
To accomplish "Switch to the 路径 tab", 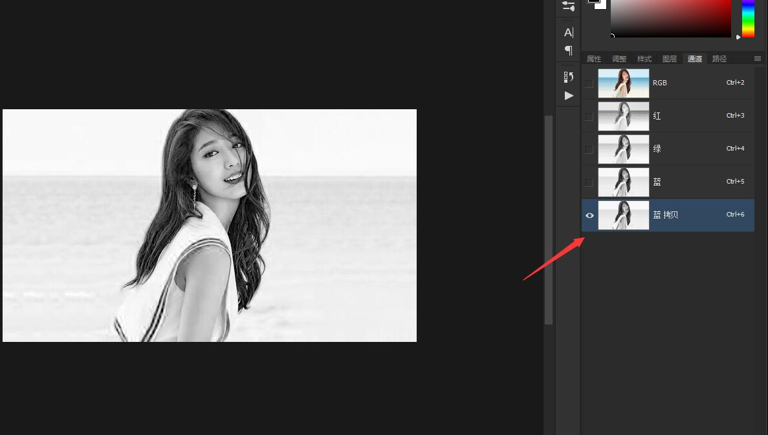I will [719, 59].
